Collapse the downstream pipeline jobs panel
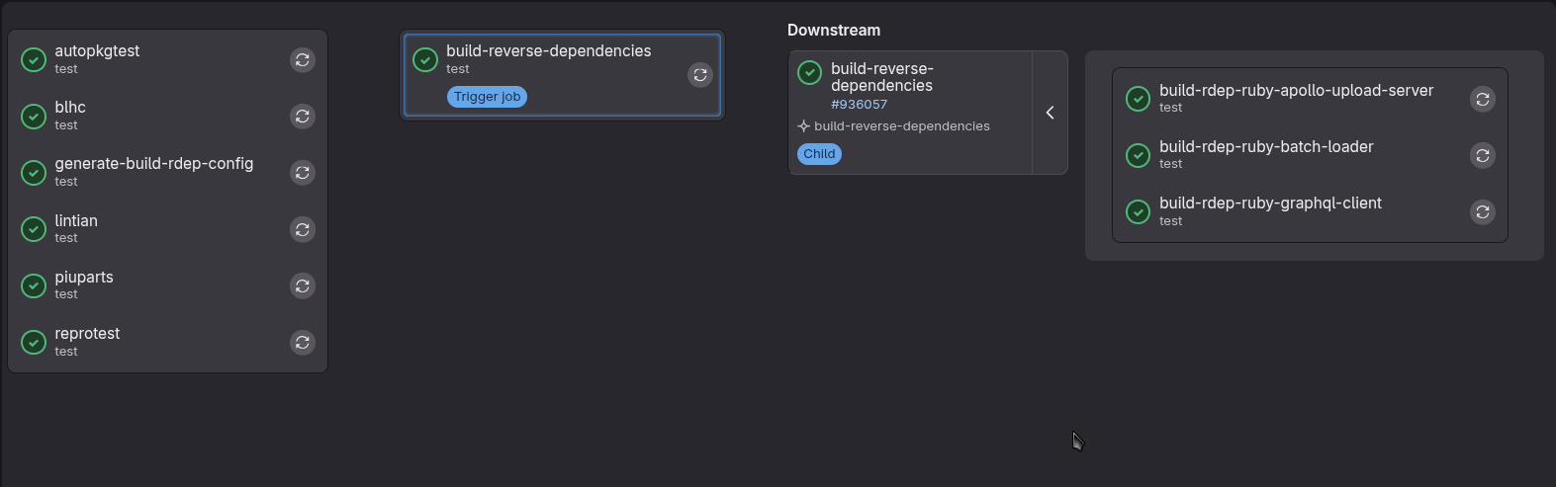The image size is (1556, 487). tap(1050, 113)
